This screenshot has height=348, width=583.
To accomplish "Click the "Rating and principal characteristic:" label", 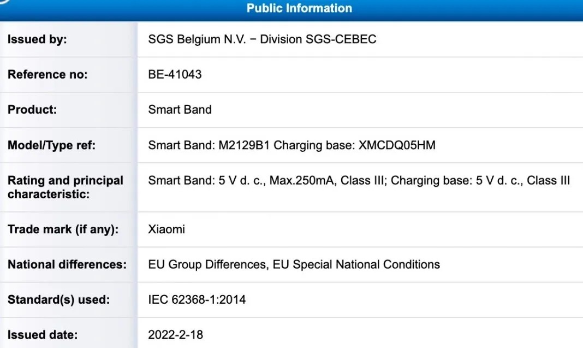I will click(66, 187).
